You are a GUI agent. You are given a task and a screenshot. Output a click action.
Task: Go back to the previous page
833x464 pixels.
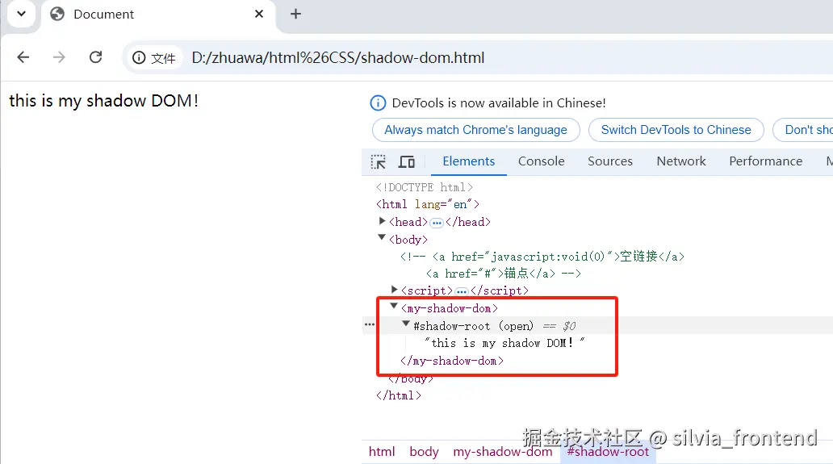[x=23, y=57]
